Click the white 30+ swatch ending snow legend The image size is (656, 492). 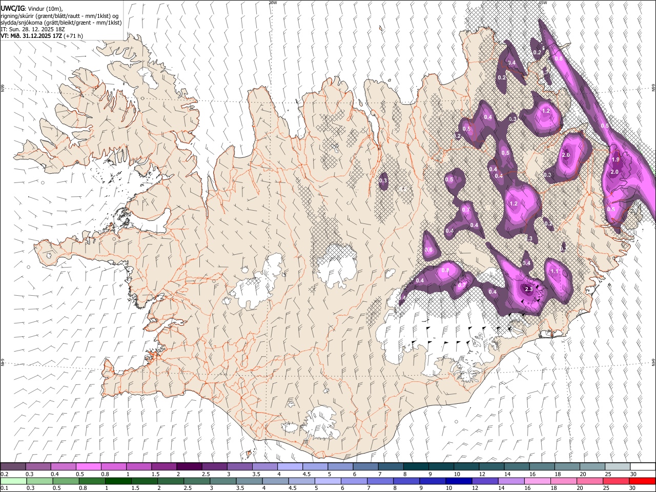click(x=643, y=466)
